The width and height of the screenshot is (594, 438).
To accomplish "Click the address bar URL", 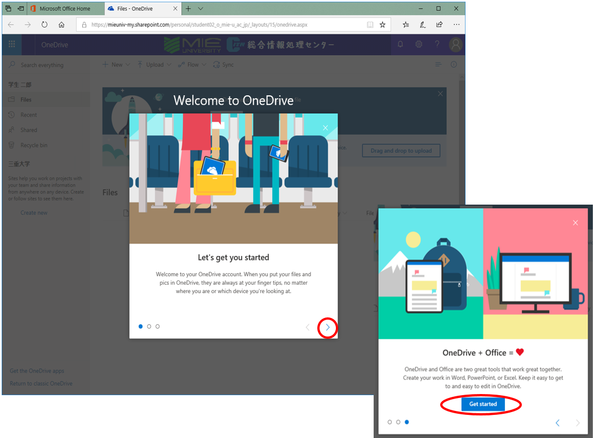I will 200,25.
